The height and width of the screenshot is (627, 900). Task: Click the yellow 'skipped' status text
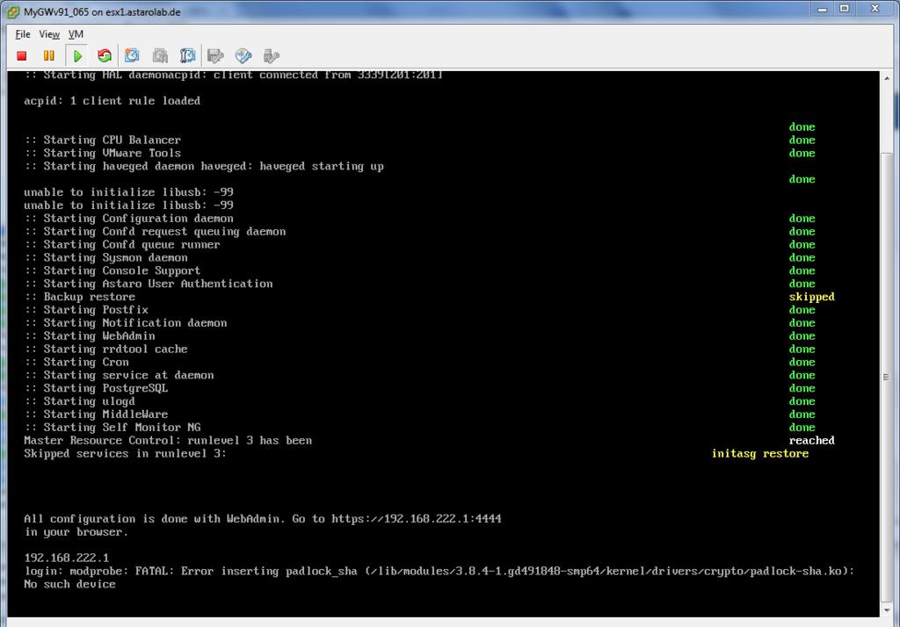tap(811, 297)
